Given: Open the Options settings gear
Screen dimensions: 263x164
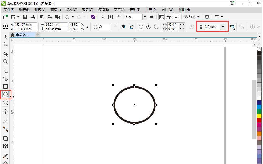Looking at the screenshot, I should (207, 17).
